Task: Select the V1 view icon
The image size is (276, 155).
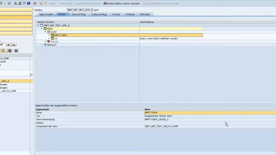Action: coord(52,38)
